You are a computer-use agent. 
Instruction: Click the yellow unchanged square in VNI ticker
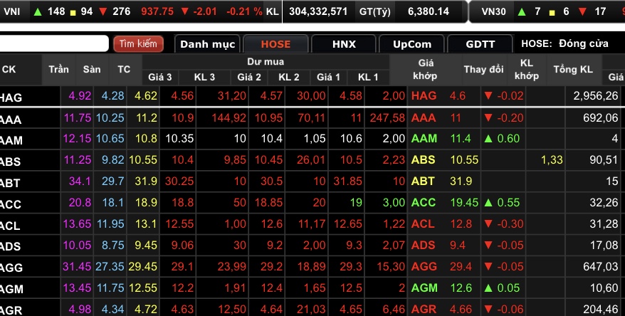pyautogui.click(x=72, y=11)
